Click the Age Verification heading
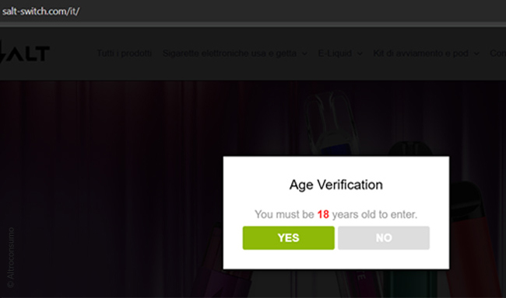The image size is (506, 298). pos(336,185)
